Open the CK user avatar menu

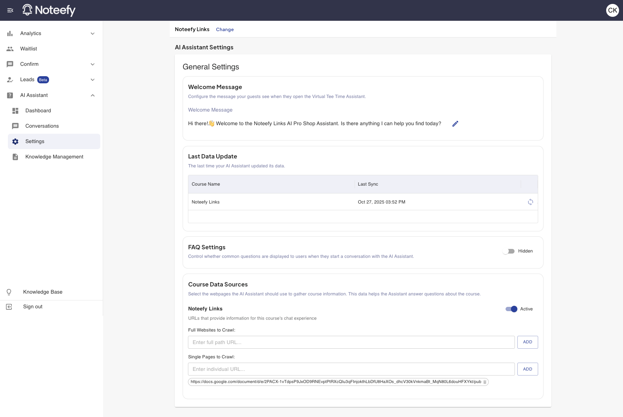click(x=612, y=10)
